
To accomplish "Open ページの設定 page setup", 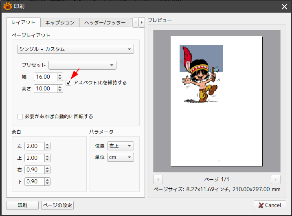I will pyautogui.click(x=57, y=205).
